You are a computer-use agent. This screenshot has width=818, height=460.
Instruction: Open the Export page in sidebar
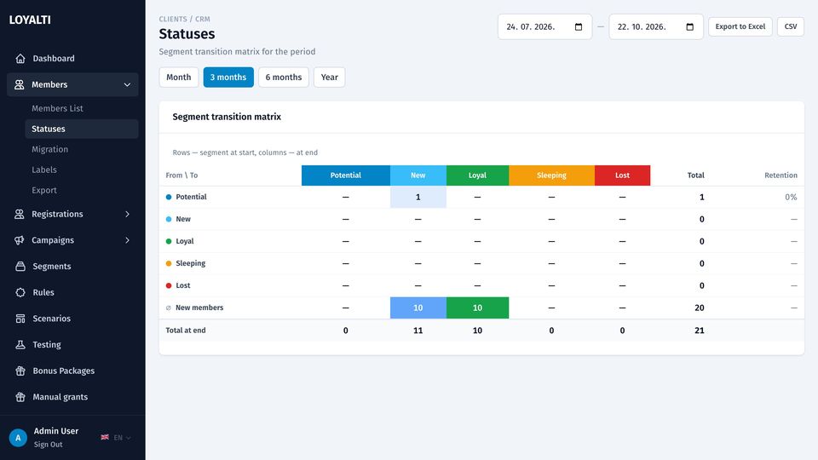(x=43, y=190)
